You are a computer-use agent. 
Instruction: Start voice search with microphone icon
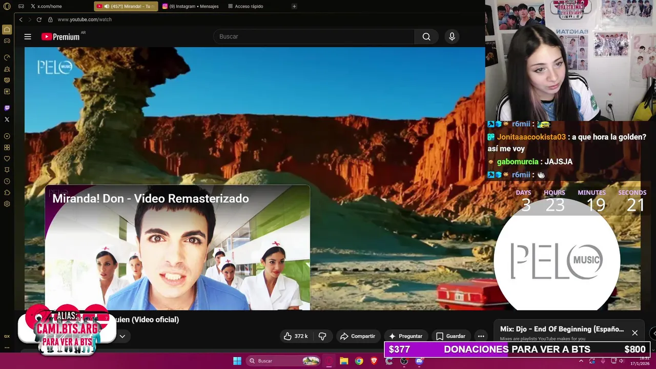[x=452, y=36]
